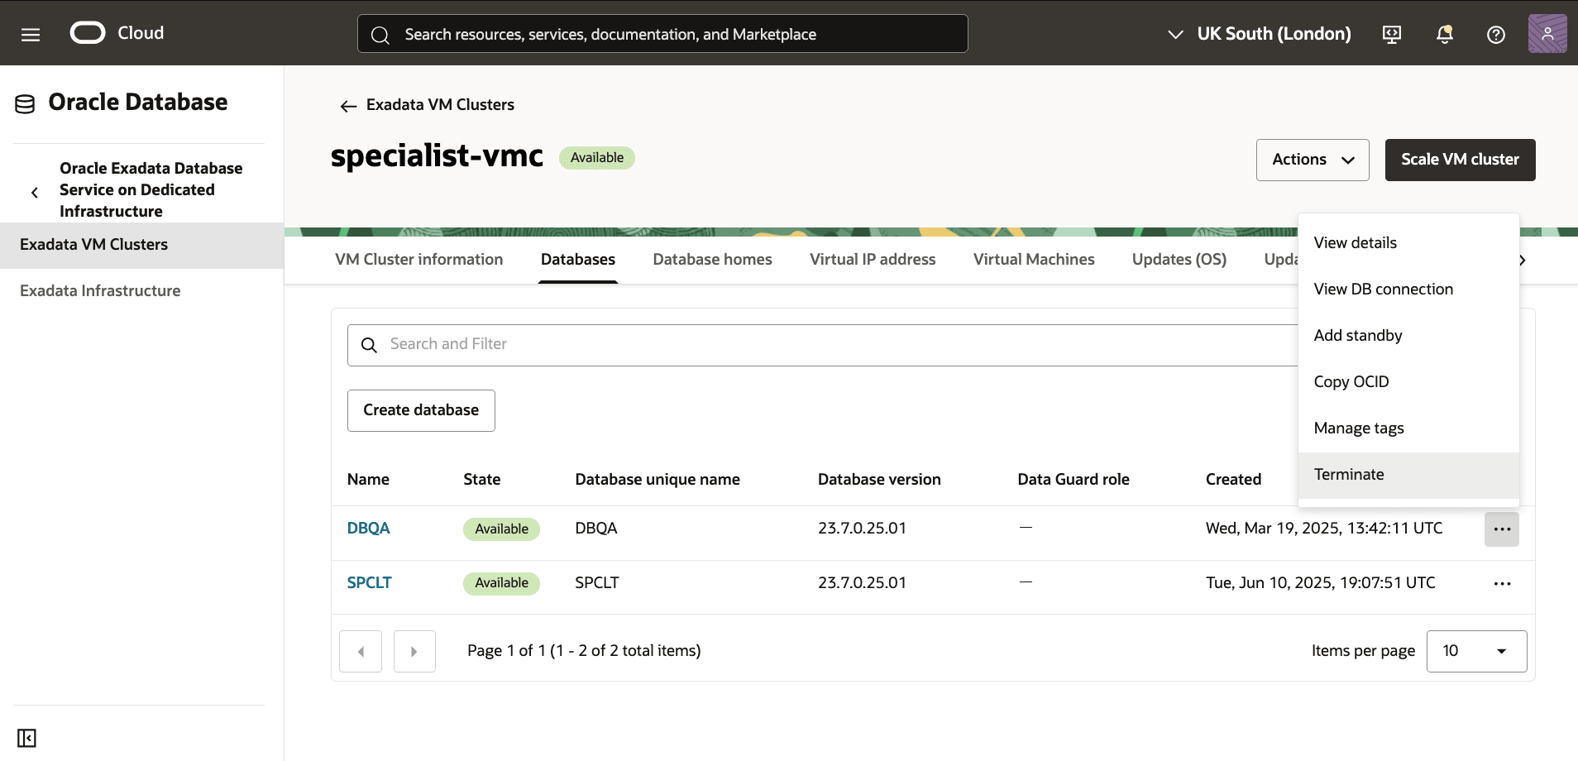
Task: Click the Created column header
Action: [x=1233, y=480]
